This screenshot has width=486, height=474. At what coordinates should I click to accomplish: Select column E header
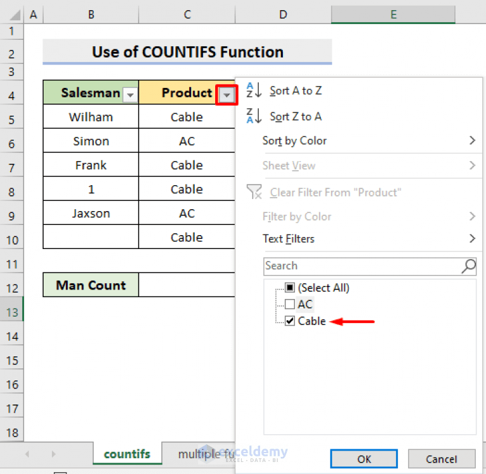coord(394,15)
